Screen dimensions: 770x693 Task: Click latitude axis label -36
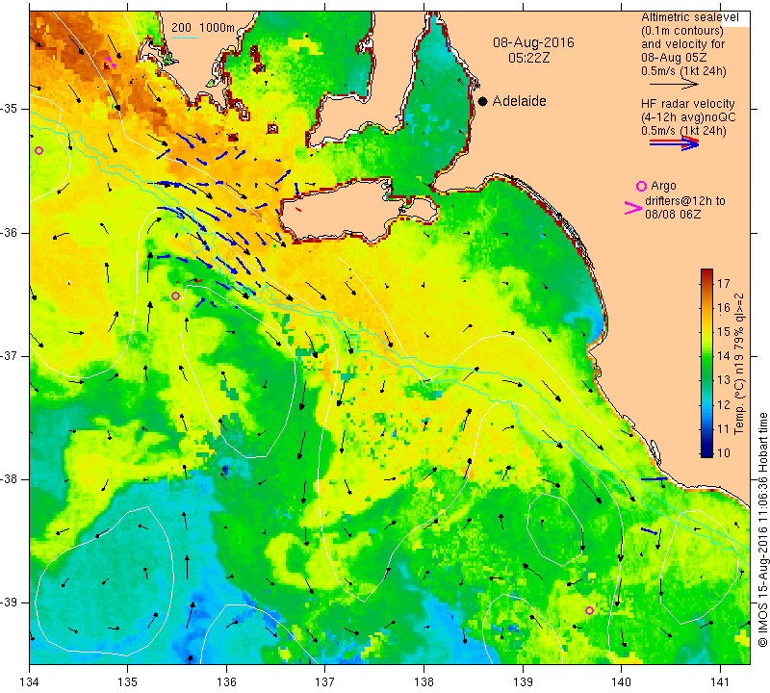(x=10, y=232)
